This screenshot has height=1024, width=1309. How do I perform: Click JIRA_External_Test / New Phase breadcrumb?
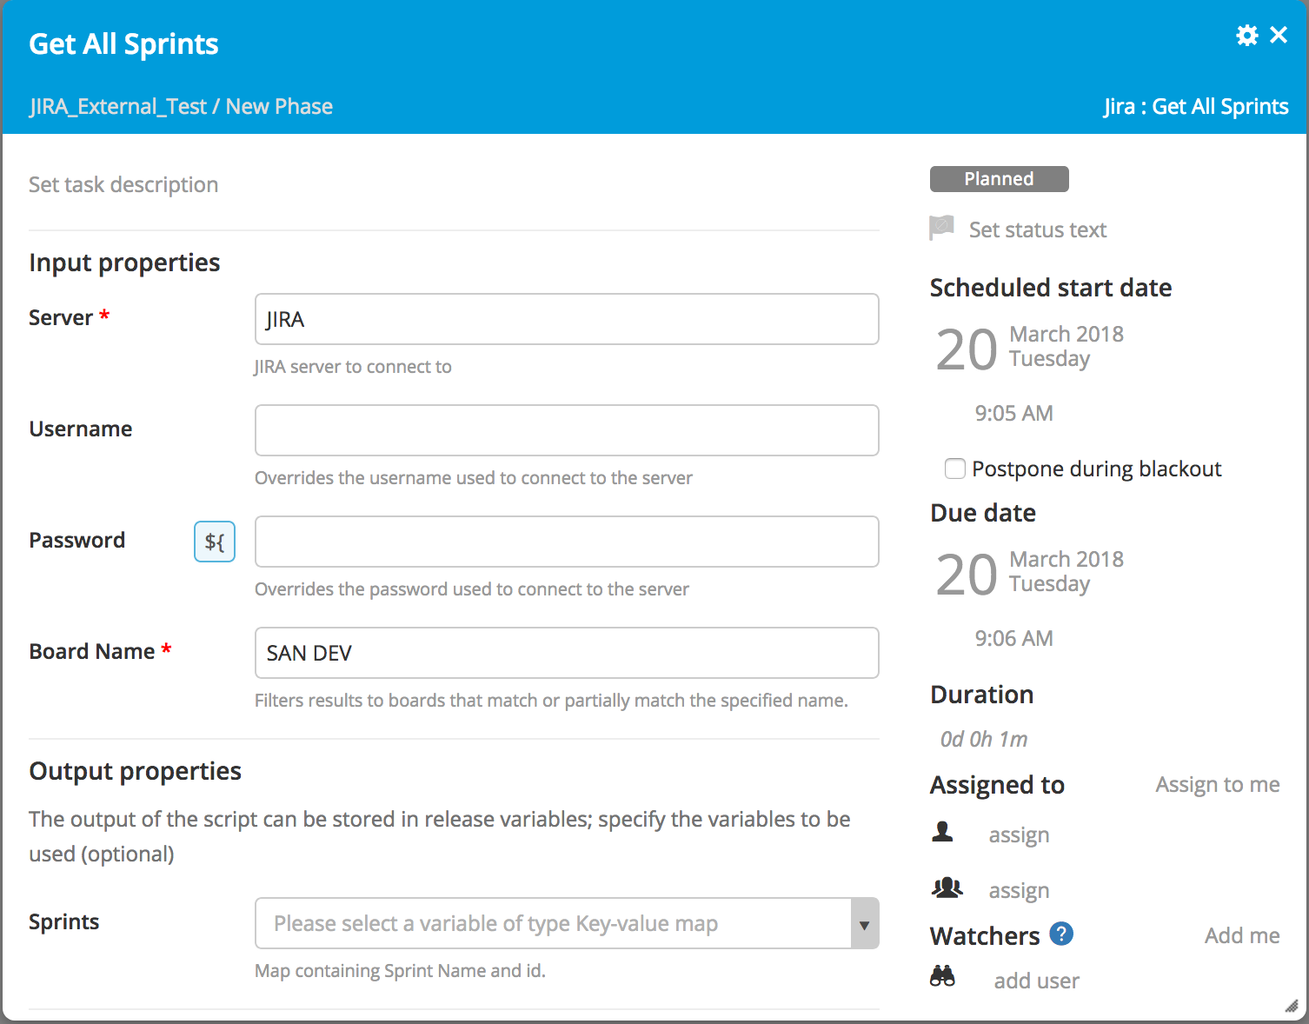(x=181, y=106)
